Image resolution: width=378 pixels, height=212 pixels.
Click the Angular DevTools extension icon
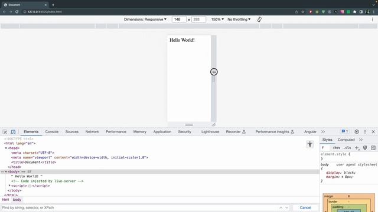336,12
